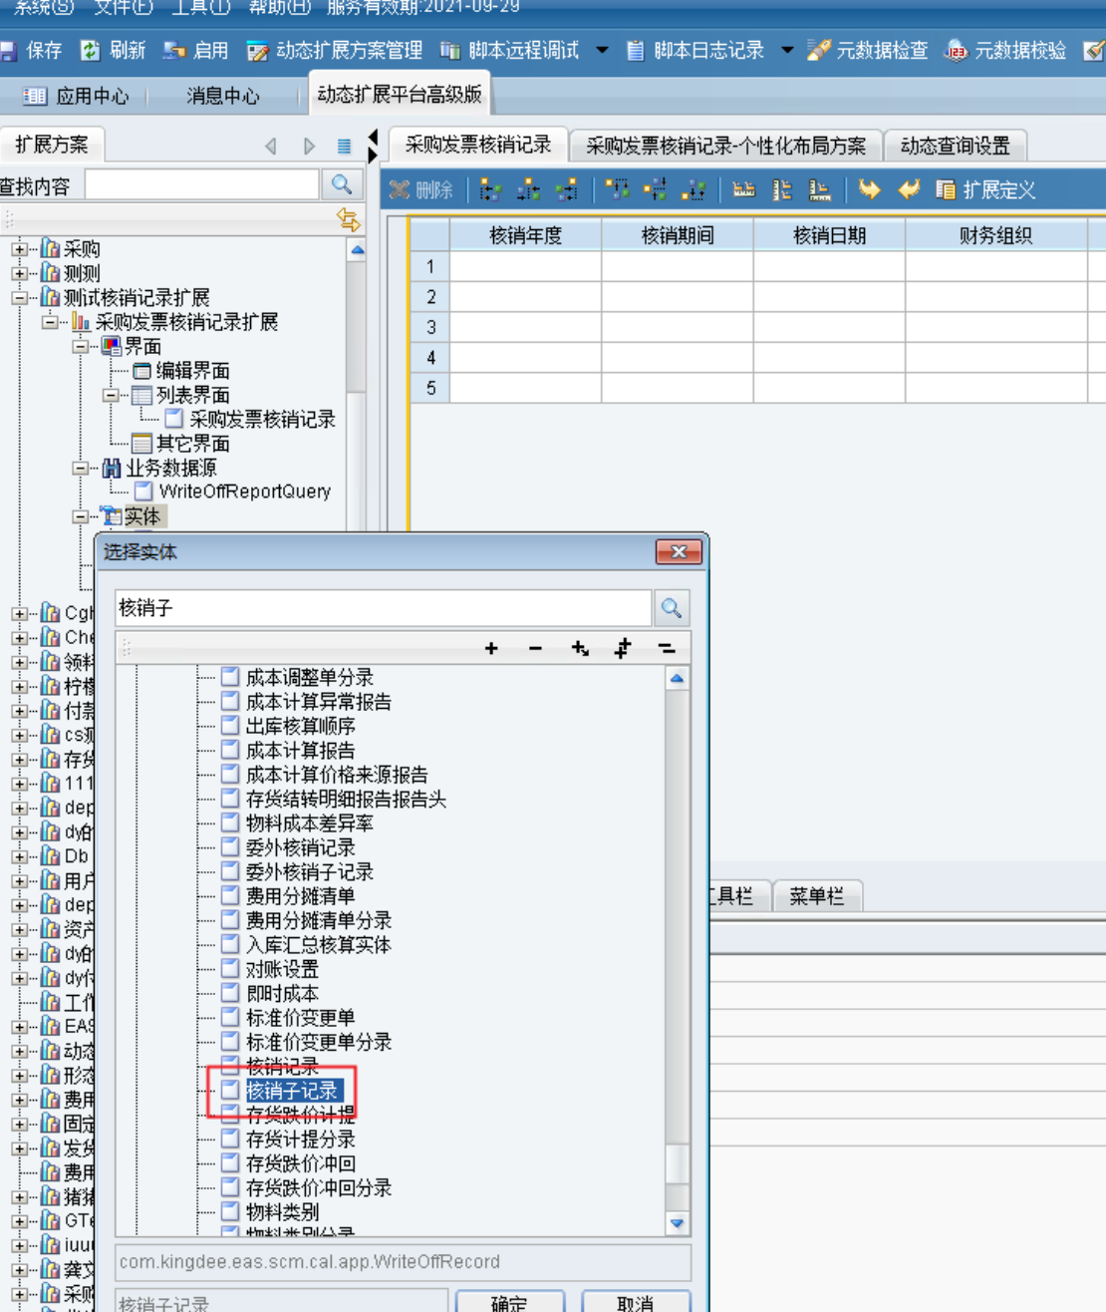Click search magnifier in 选择实体 dialog
1106x1312 pixels.
(672, 608)
